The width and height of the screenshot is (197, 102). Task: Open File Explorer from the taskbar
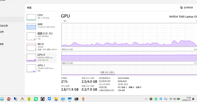tap(56, 99)
